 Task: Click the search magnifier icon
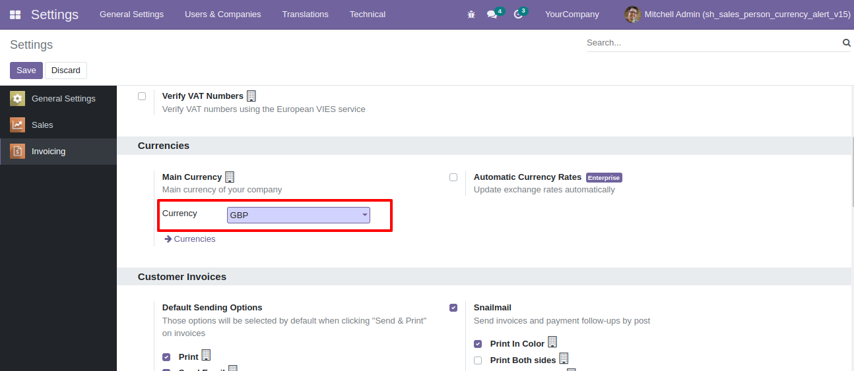(x=847, y=43)
